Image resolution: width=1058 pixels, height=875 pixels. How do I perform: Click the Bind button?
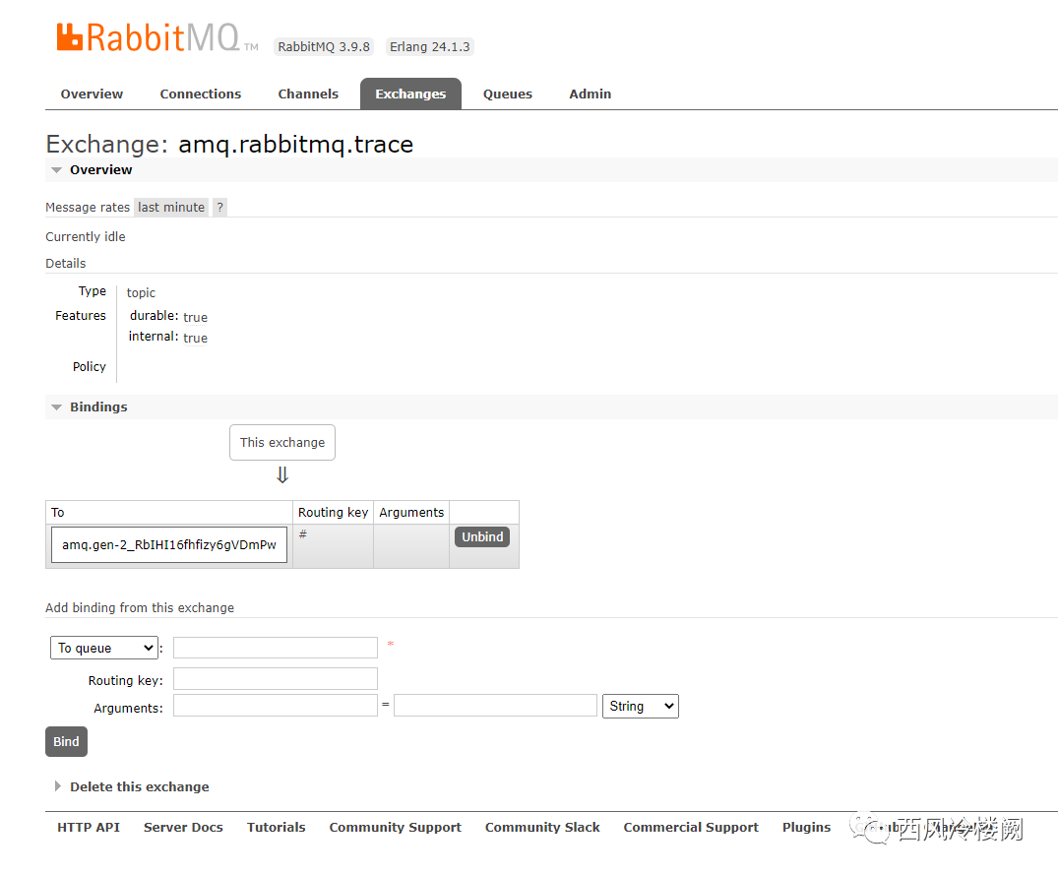[66, 741]
